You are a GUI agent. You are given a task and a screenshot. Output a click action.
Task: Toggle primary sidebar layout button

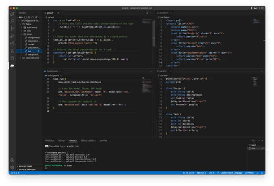[252, 8]
